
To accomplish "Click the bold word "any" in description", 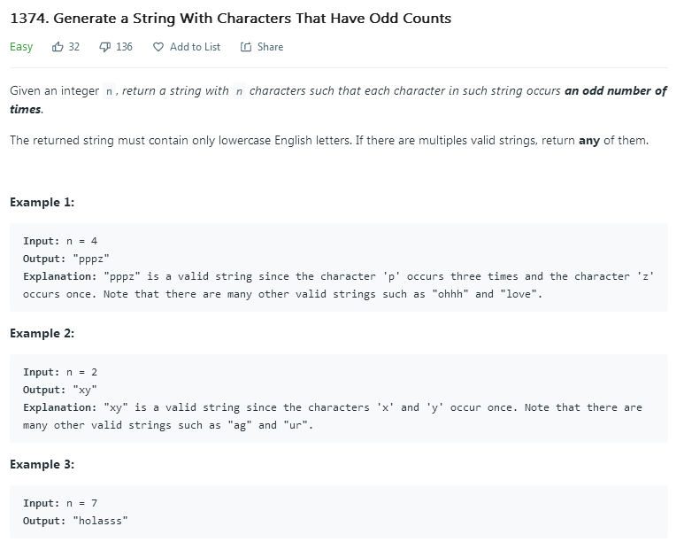I will pyautogui.click(x=589, y=141).
